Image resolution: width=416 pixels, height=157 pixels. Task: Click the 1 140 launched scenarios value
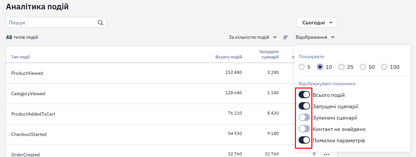[x=273, y=93]
